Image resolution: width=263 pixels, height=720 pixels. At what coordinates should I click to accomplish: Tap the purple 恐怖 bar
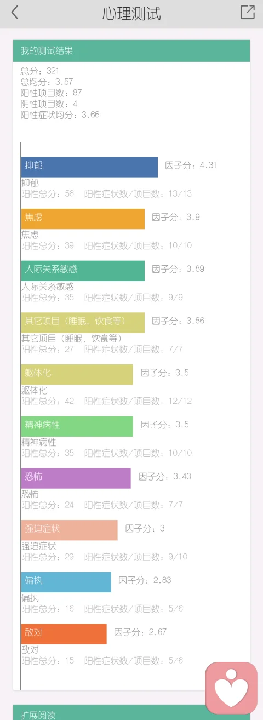[76, 478]
